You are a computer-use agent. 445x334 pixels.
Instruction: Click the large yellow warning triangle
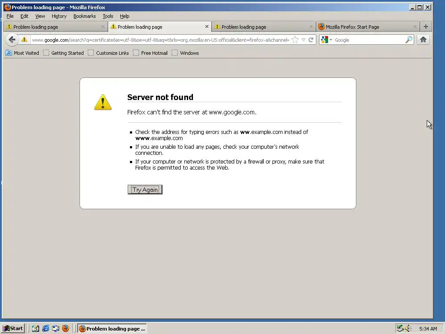point(103,102)
